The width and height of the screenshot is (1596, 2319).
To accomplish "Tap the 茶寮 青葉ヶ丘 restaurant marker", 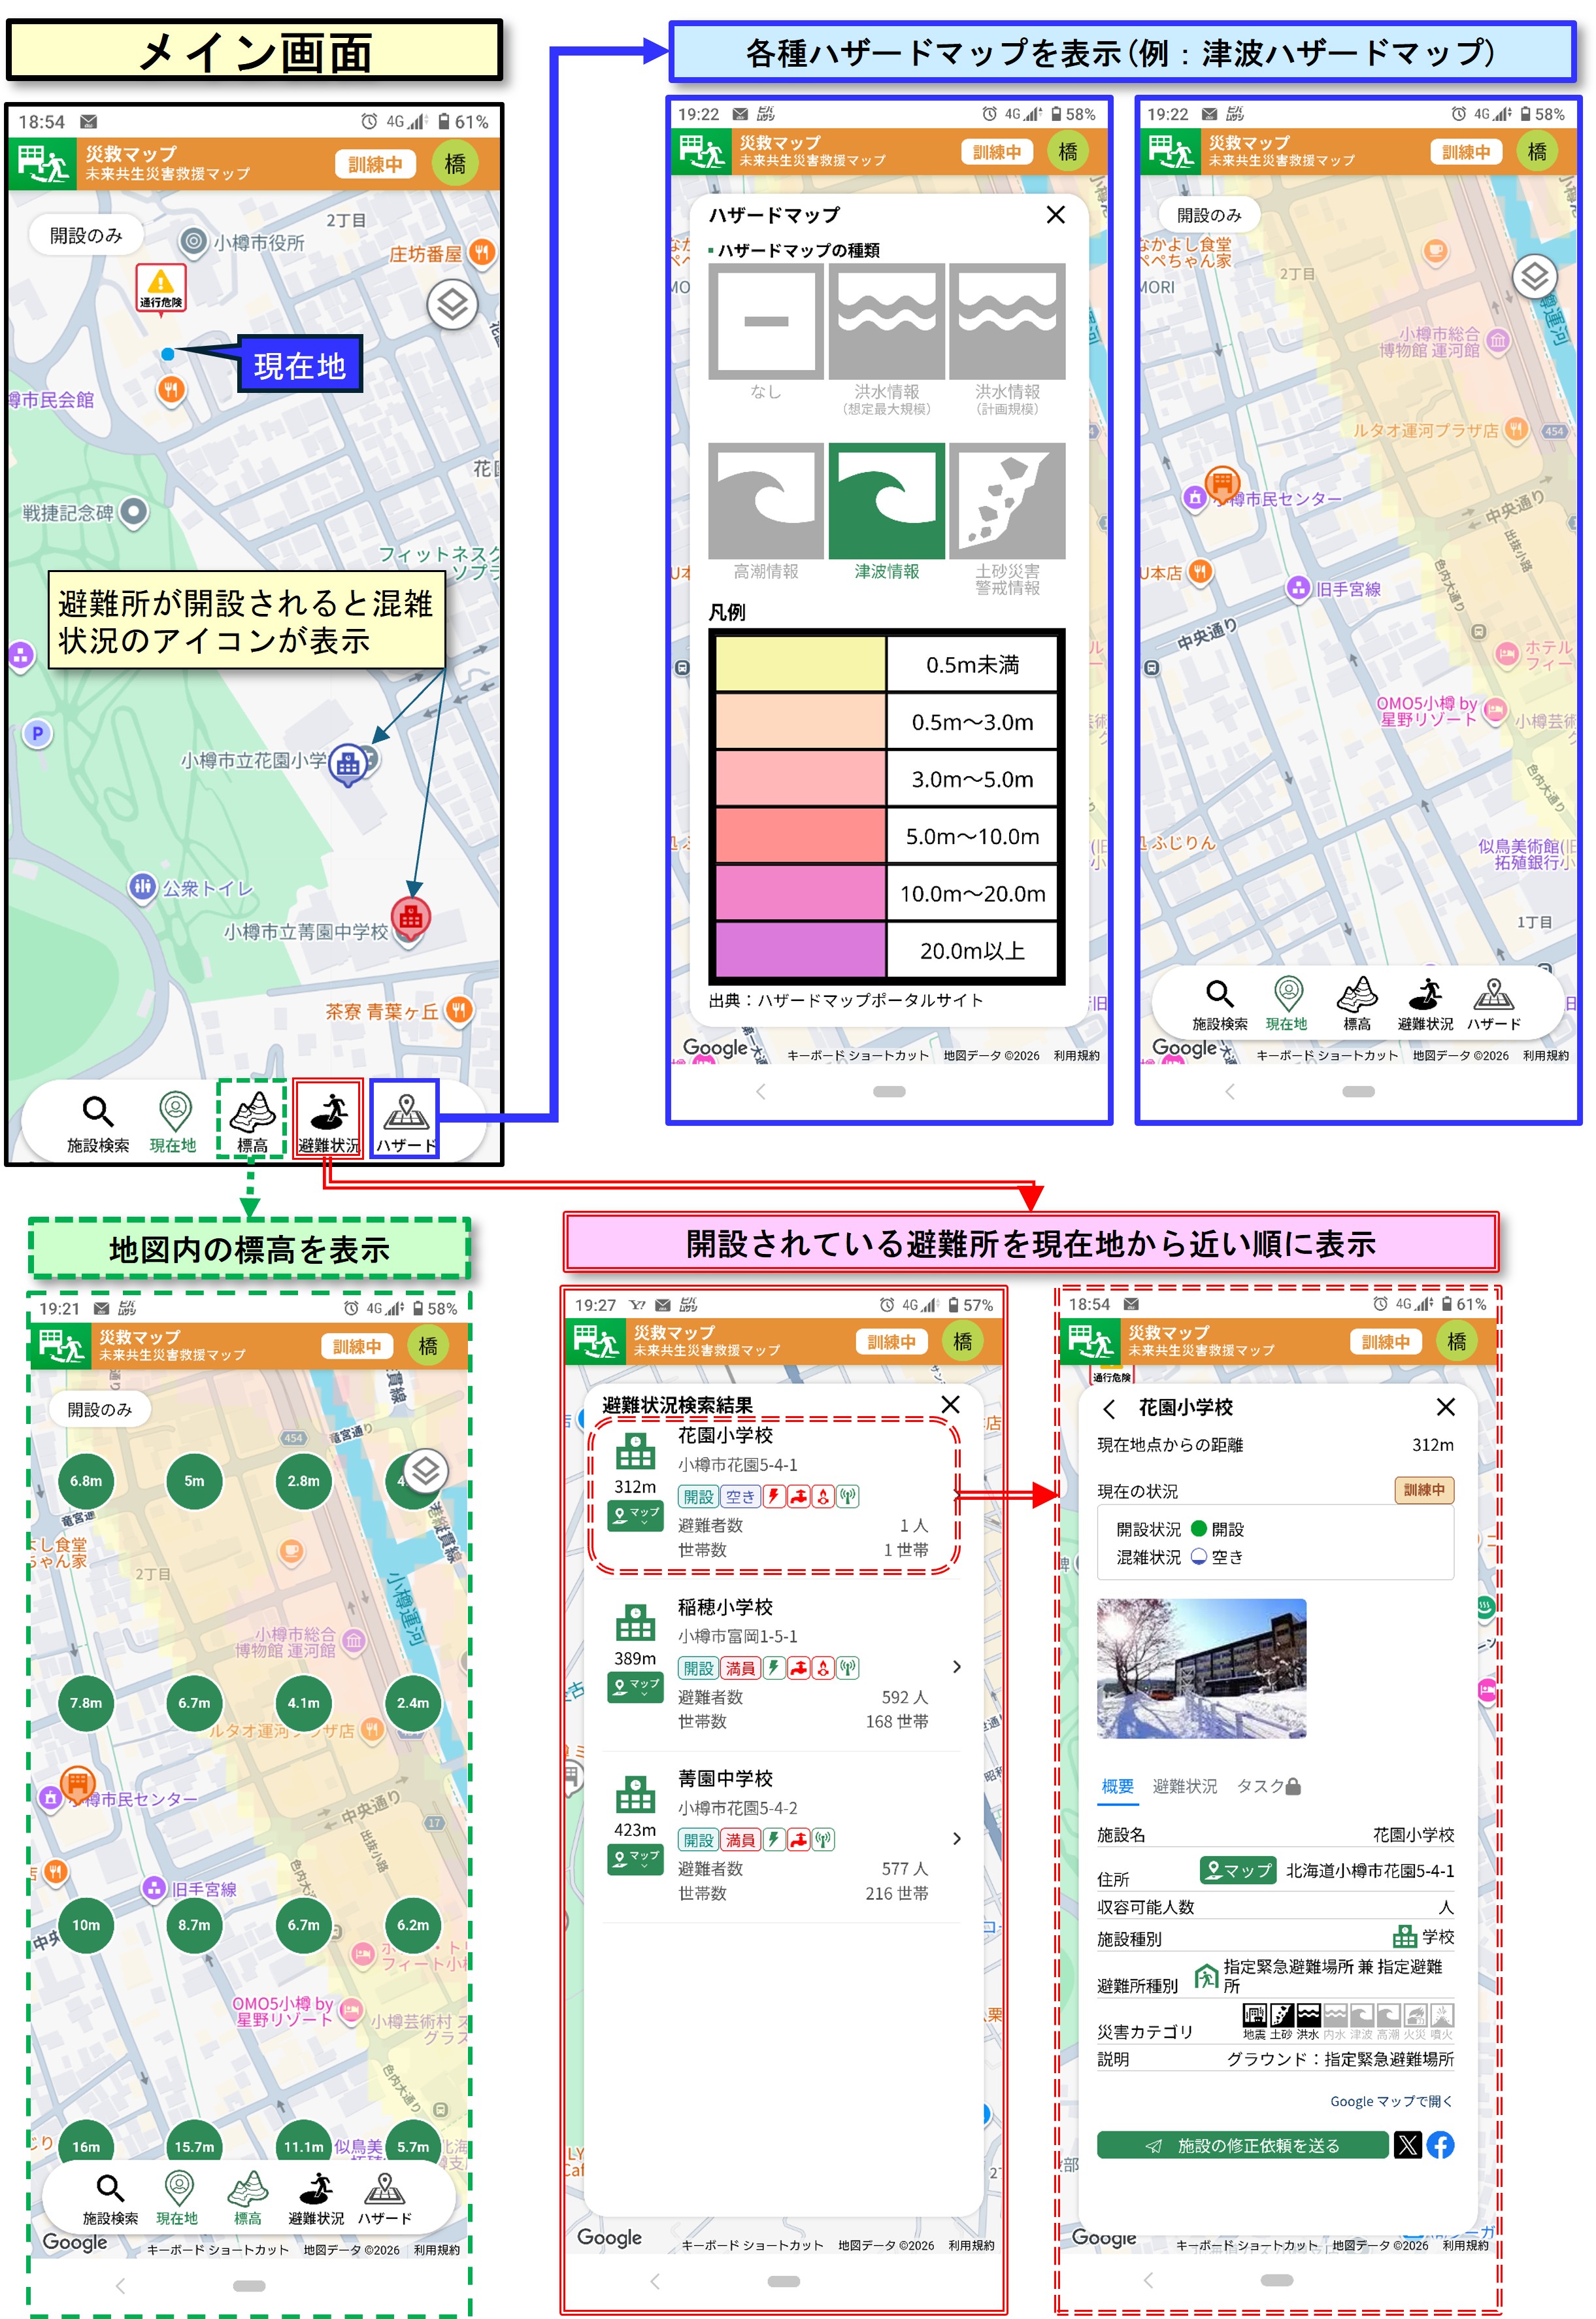I will pos(458,1009).
